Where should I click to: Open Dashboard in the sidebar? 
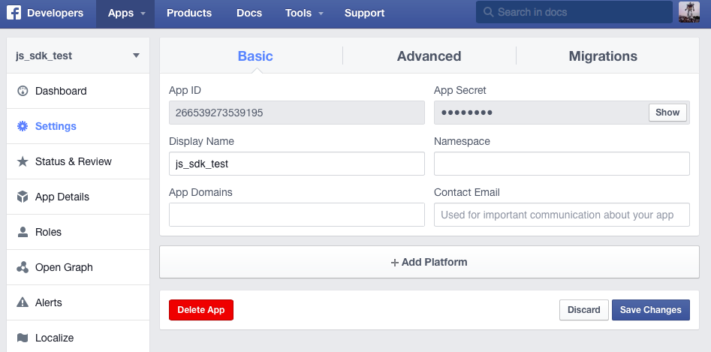78,91
